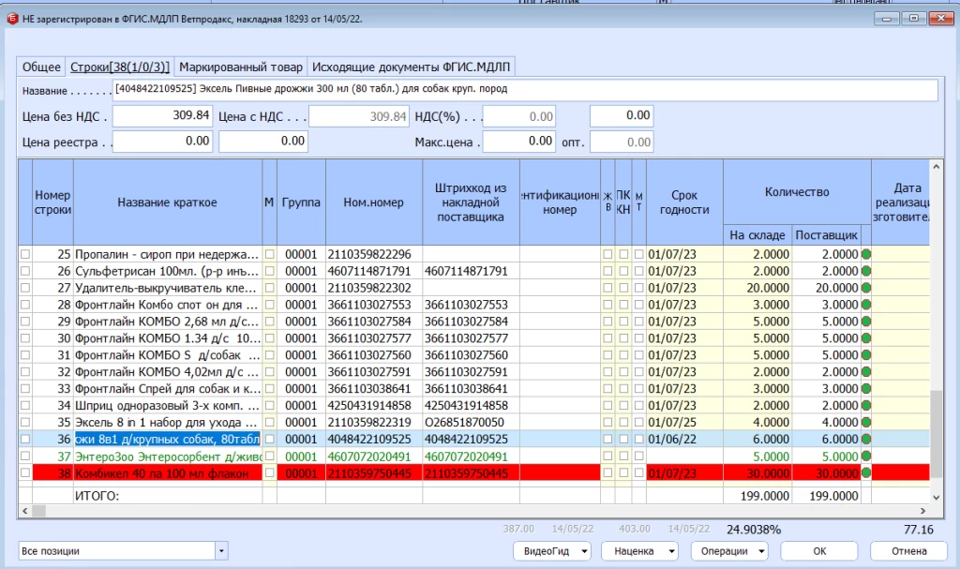960x569 pixels.
Task: Click the Название краткое column header
Action: [167, 202]
